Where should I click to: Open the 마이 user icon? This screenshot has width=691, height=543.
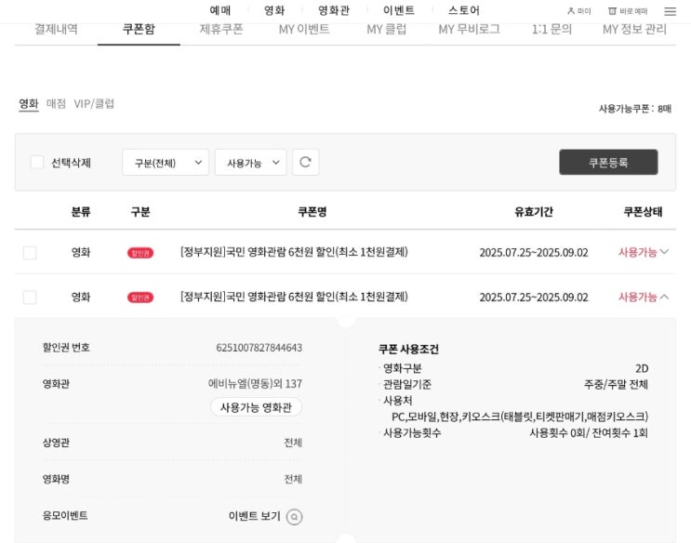pyautogui.click(x=571, y=11)
